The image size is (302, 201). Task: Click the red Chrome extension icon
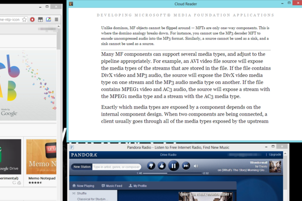click(32, 20)
